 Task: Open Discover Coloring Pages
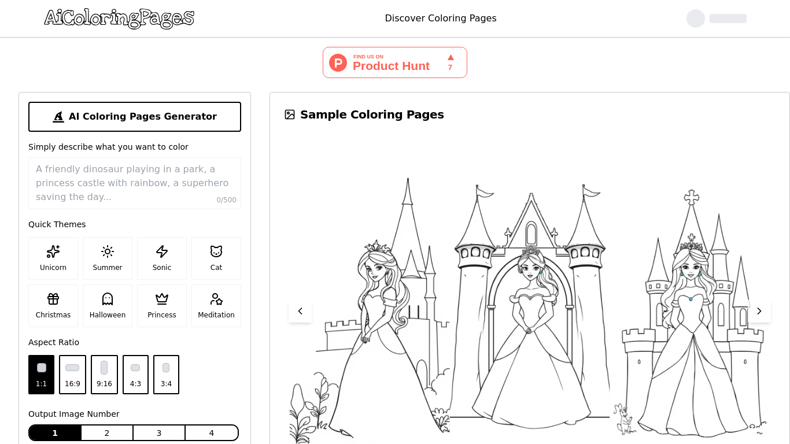click(x=441, y=18)
